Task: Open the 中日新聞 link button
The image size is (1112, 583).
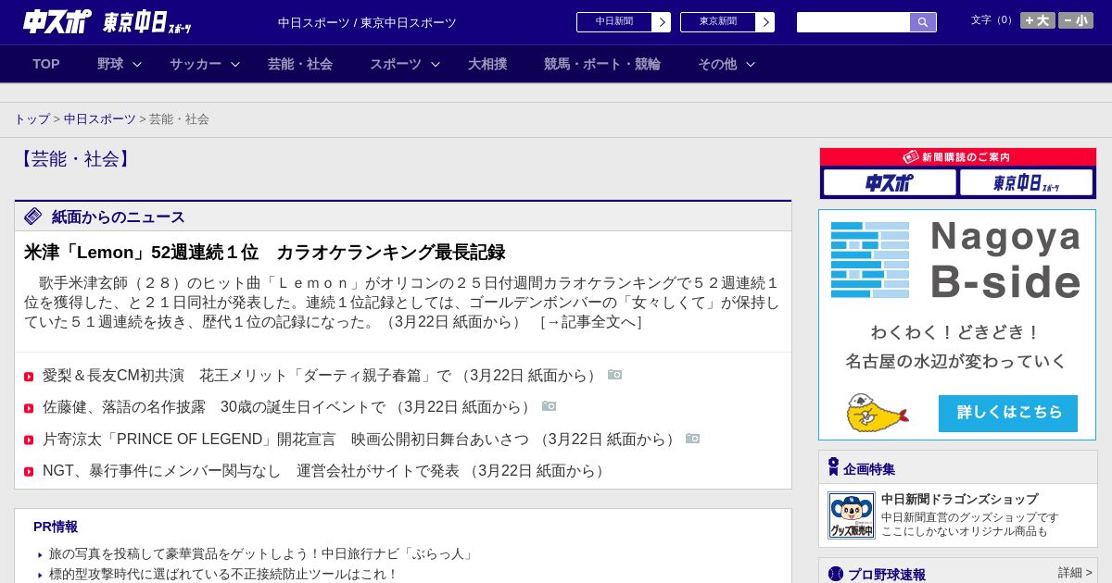Action: tap(614, 22)
